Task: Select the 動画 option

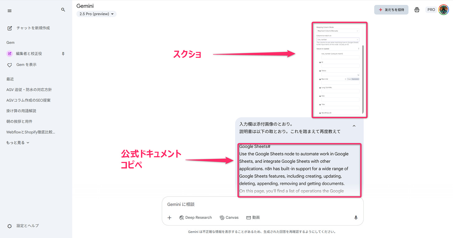Action: click(x=253, y=218)
